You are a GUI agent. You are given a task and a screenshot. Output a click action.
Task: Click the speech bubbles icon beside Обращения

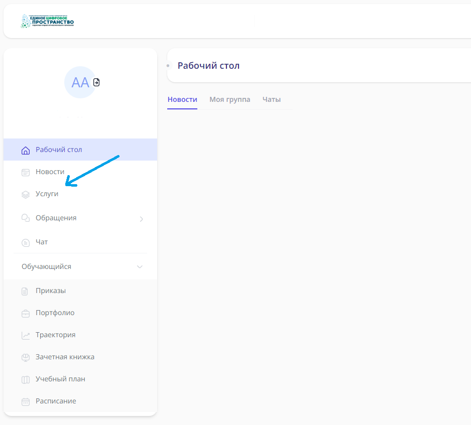26,218
